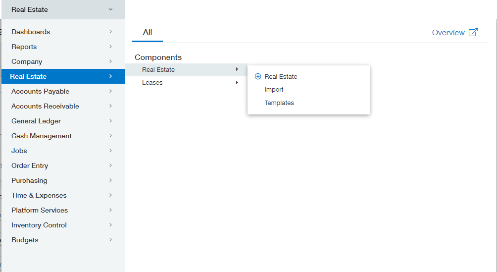This screenshot has width=497, height=272.
Task: Open the Overview external link icon
Action: (x=473, y=32)
